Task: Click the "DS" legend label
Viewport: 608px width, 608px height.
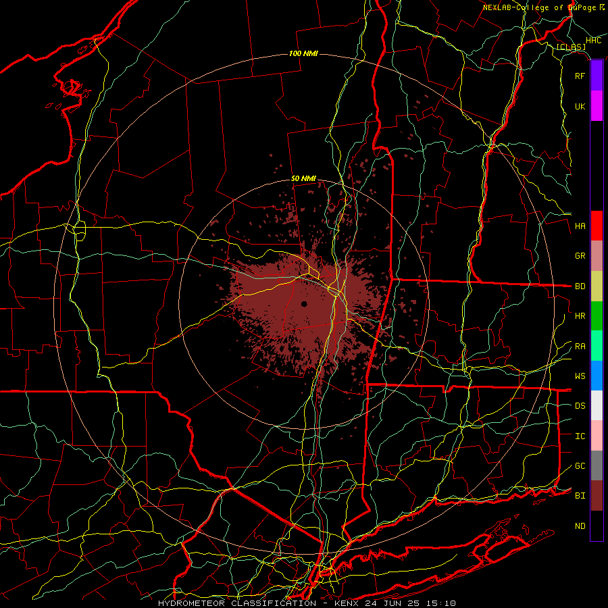Action: tap(580, 406)
